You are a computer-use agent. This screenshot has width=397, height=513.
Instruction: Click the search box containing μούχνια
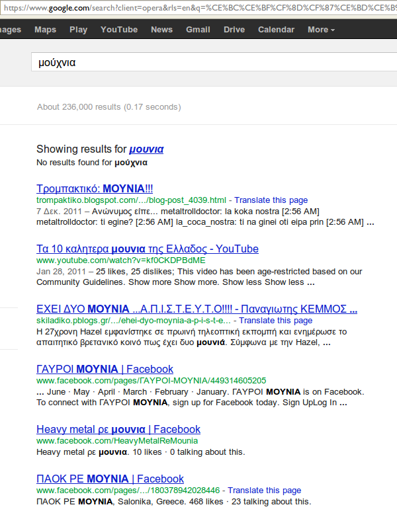[x=212, y=63]
